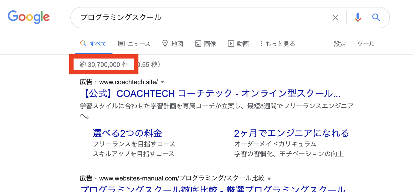Image resolution: width=413 pixels, height=192 pixels.
Task: Open the 2ヶ月でエンジニアになれる sitelink
Action: click(291, 133)
